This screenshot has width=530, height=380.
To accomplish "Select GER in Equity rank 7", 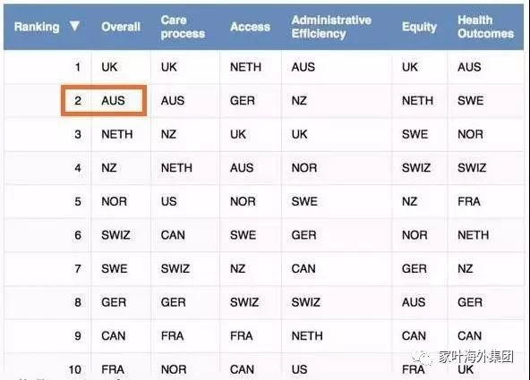I will point(414,268).
